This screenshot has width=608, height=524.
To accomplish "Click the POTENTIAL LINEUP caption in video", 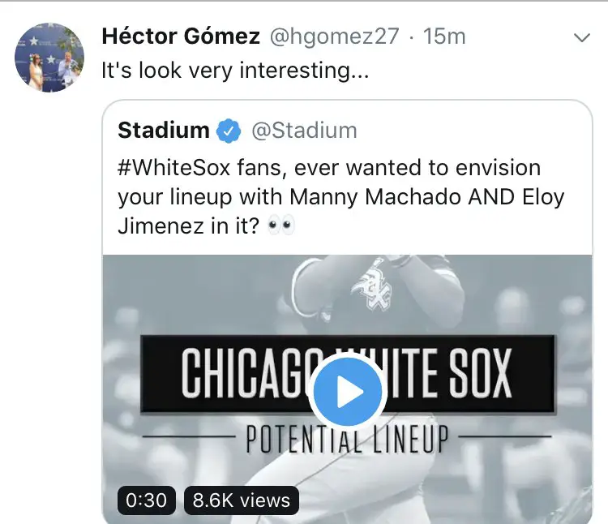I will [x=347, y=440].
